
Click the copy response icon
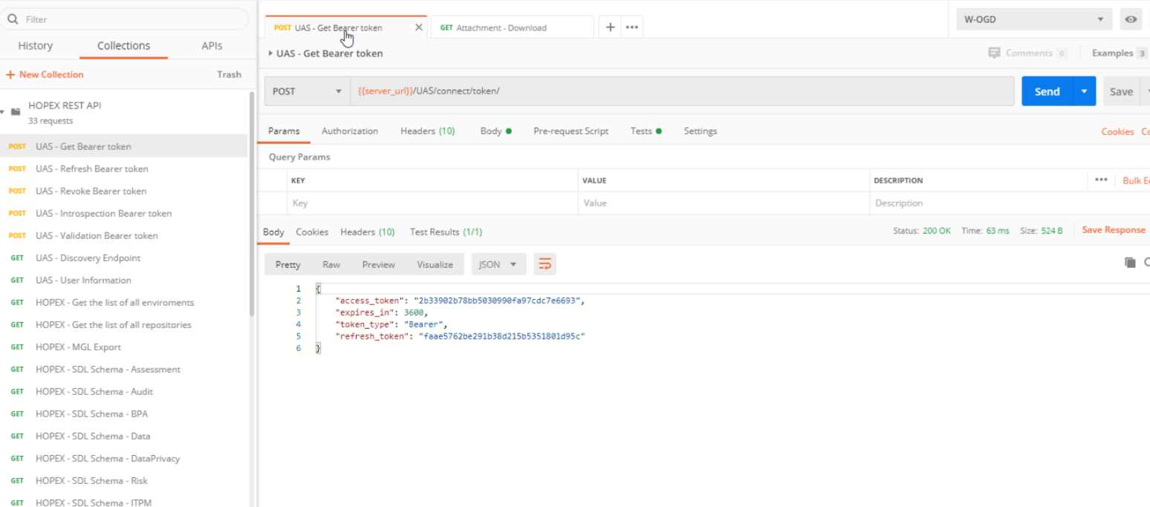(x=1130, y=263)
